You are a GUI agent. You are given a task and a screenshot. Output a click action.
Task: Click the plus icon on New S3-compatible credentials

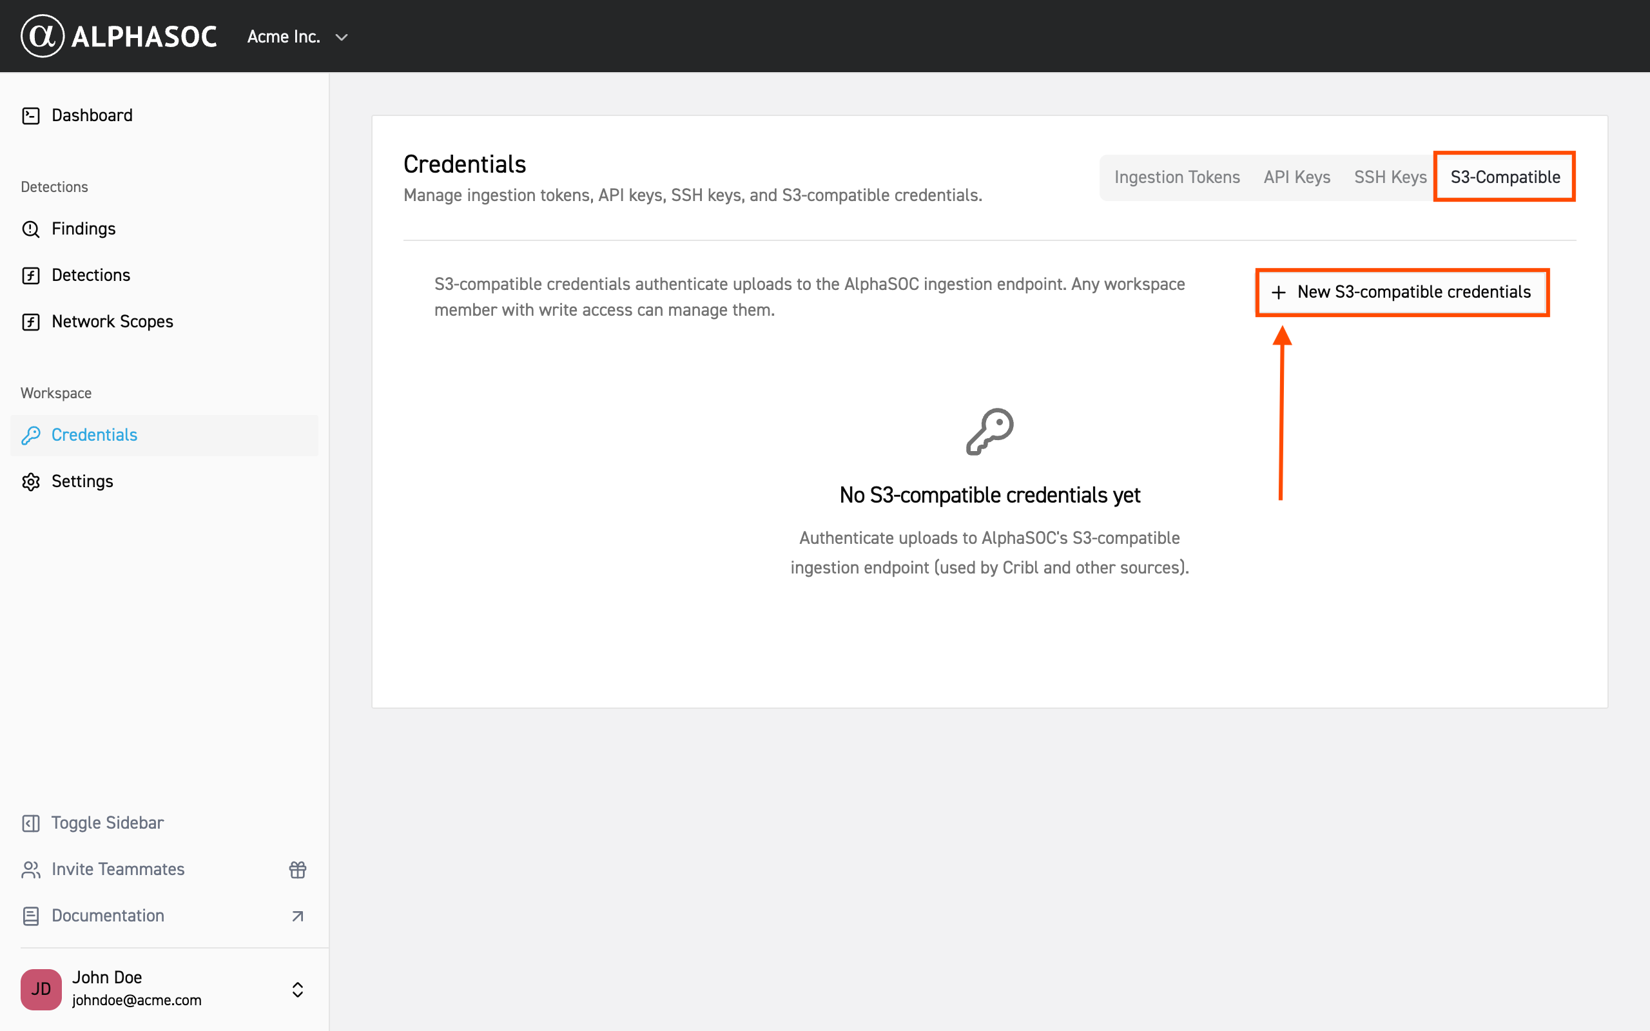(x=1278, y=293)
